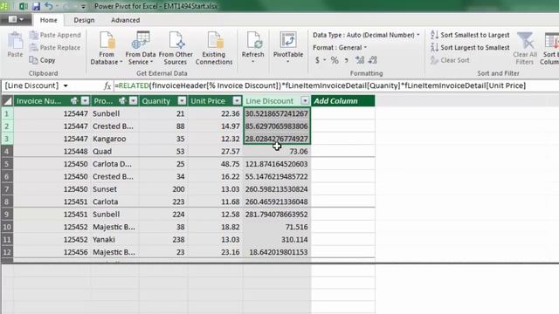
Task: Expand the Line Discount name box dropdown
Action: [66, 85]
